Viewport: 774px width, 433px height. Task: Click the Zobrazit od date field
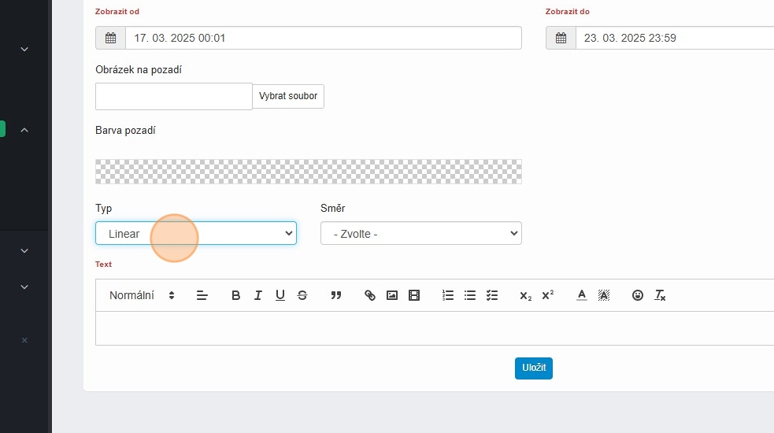tap(323, 38)
